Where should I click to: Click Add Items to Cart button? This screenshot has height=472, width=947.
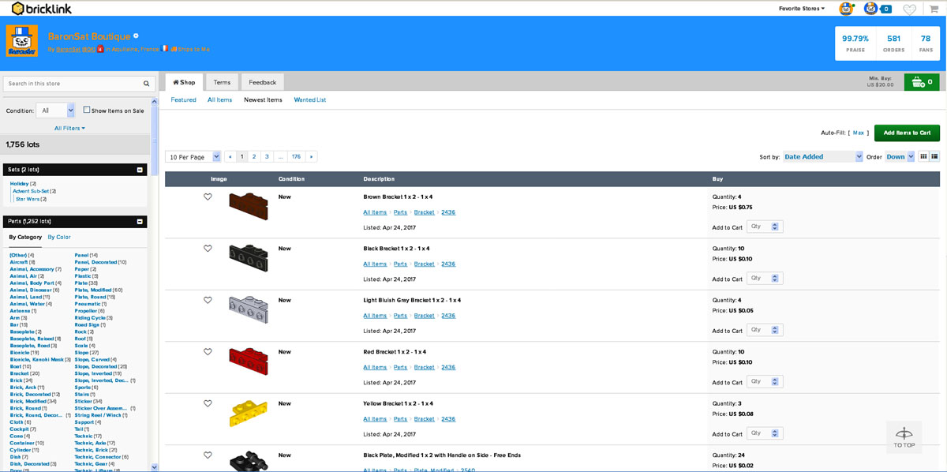pyautogui.click(x=906, y=133)
